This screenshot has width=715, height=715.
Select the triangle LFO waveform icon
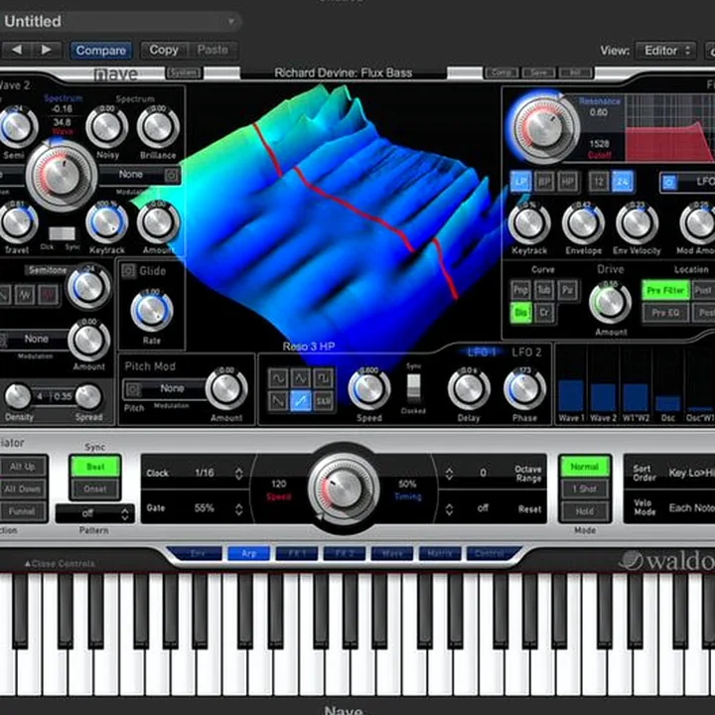(x=301, y=377)
